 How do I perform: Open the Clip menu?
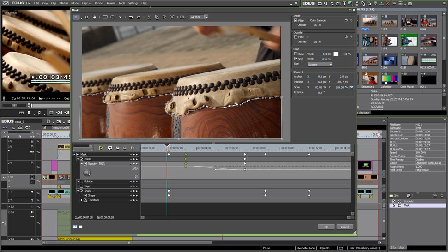tap(54, 3)
